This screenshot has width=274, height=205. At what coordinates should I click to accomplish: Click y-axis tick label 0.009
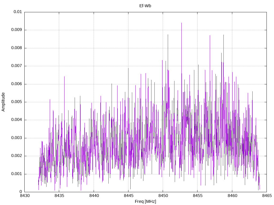pyautogui.click(x=17, y=30)
